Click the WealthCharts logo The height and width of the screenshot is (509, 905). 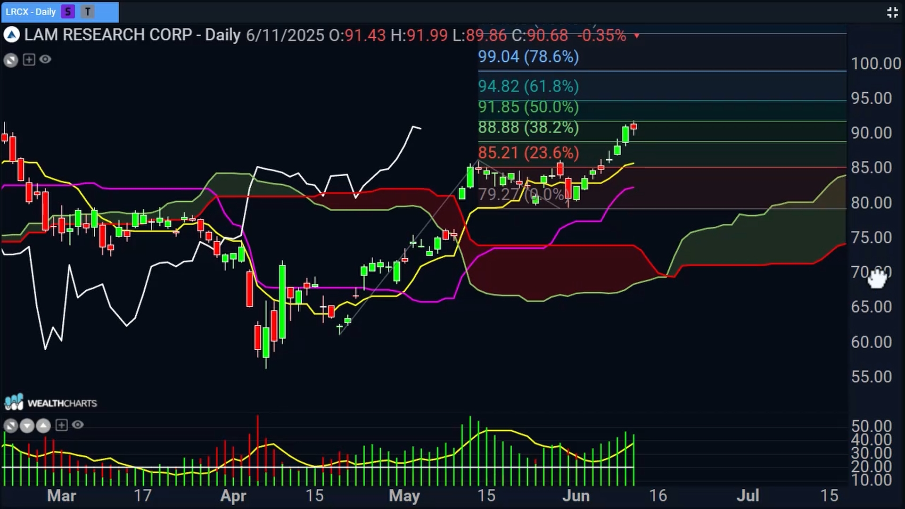pyautogui.click(x=50, y=403)
